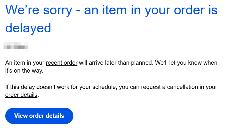This screenshot has width=233, height=128.
Task: Click the View order details button
Action: coord(39,116)
